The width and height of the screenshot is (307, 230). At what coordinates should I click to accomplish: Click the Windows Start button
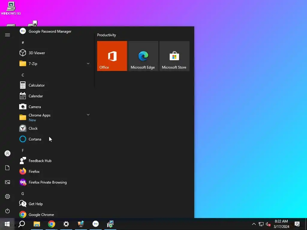[x=7, y=224]
